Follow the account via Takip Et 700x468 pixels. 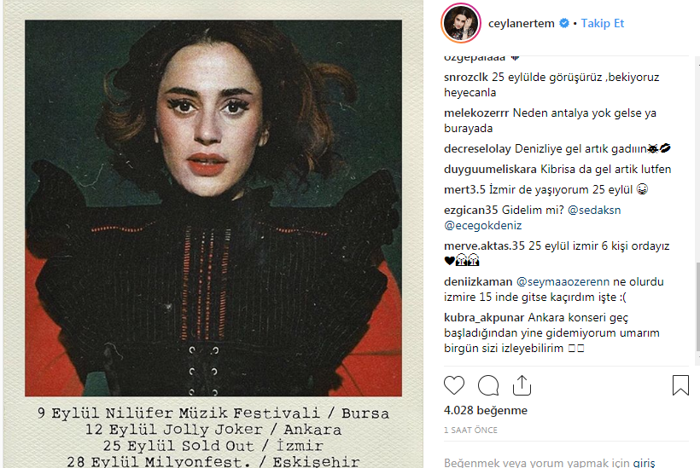tap(602, 23)
